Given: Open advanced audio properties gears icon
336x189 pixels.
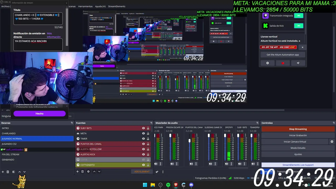Looking at the screenshot, I should pyautogui.click(x=157, y=172).
